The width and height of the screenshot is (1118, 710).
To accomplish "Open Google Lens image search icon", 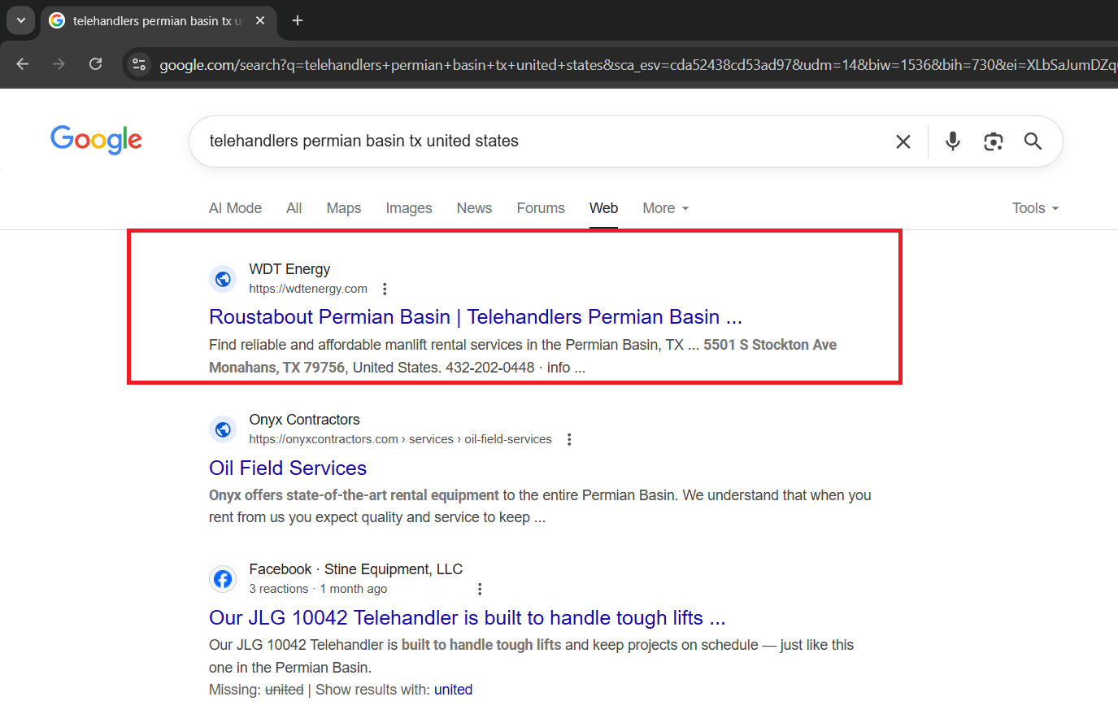I will tap(993, 142).
